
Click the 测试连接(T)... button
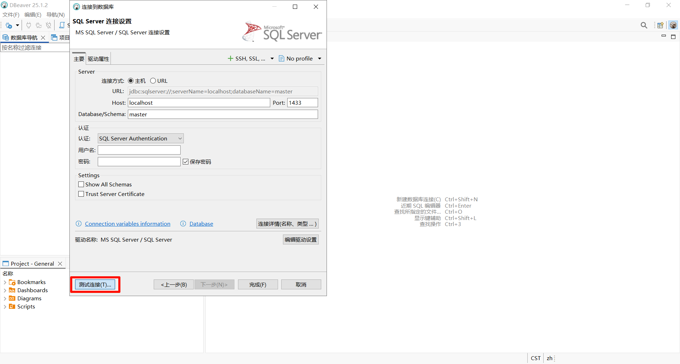pyautogui.click(x=95, y=284)
